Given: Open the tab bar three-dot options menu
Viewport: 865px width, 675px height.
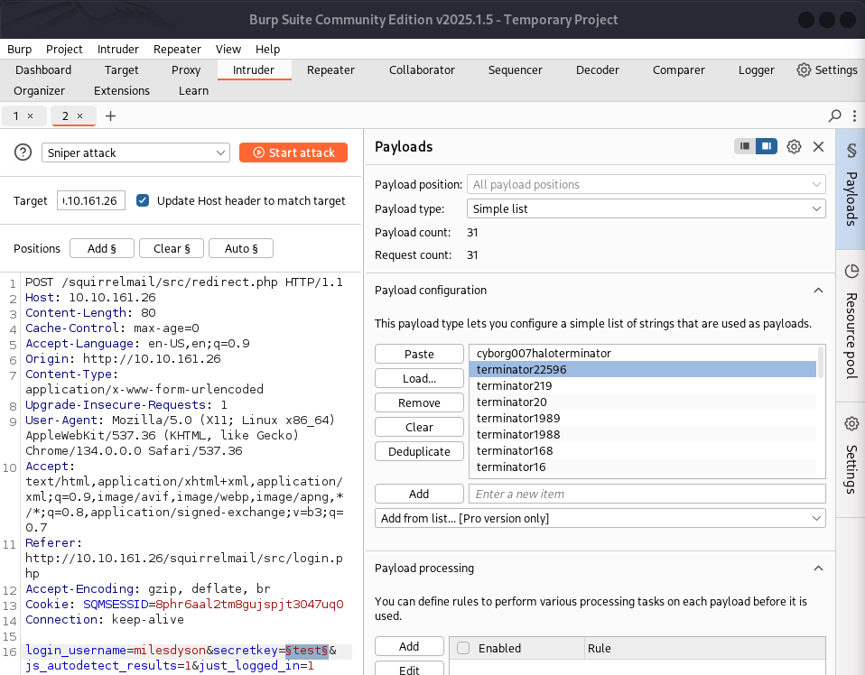Looking at the screenshot, I should (x=854, y=116).
